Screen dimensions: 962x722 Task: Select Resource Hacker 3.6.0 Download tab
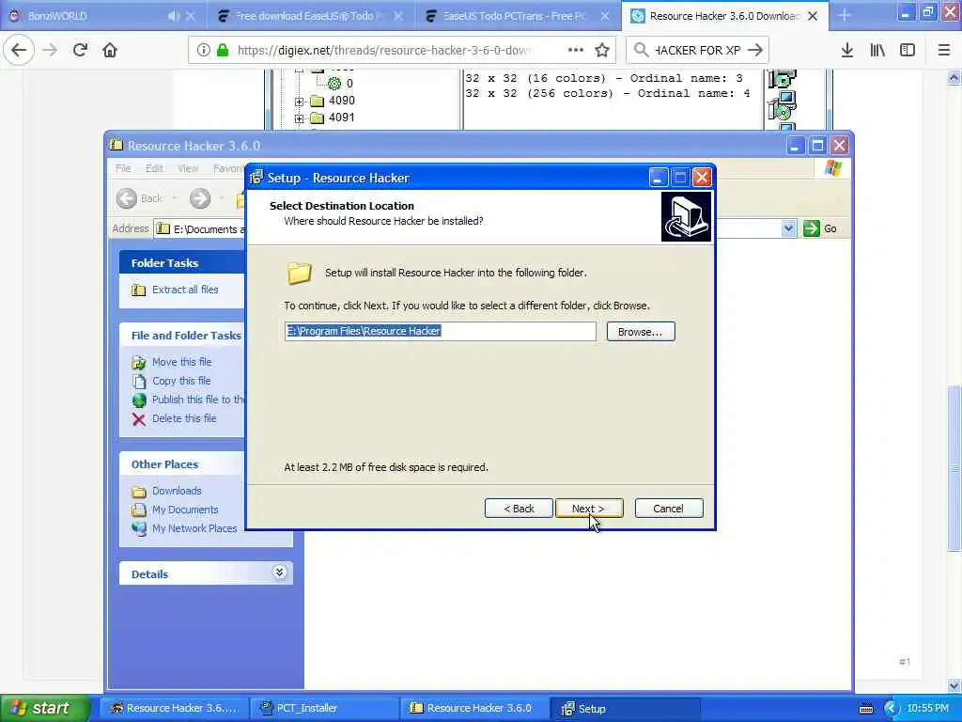[724, 16]
